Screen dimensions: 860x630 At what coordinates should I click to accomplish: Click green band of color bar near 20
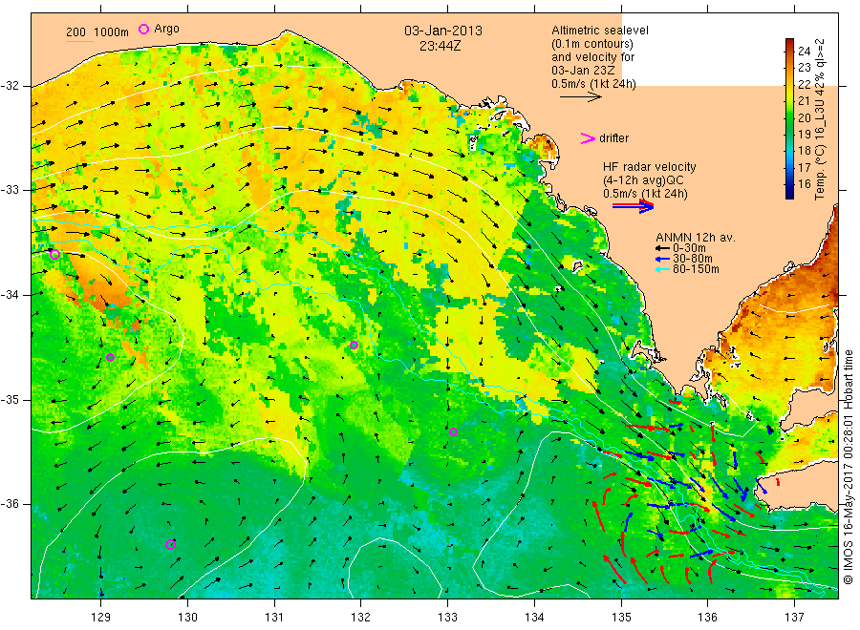pos(789,118)
